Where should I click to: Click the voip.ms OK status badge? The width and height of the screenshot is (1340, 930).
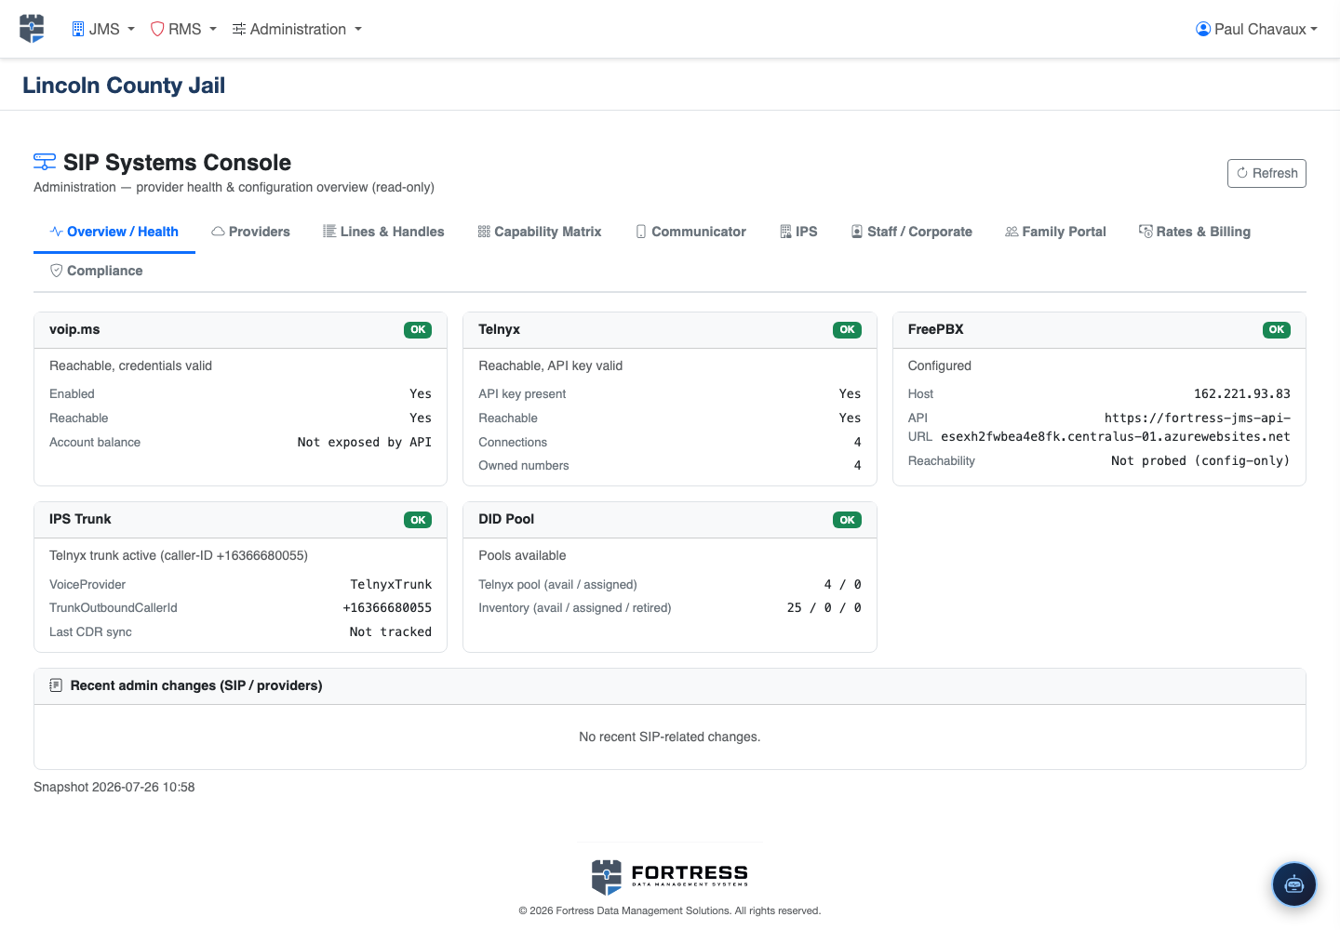pyautogui.click(x=418, y=330)
